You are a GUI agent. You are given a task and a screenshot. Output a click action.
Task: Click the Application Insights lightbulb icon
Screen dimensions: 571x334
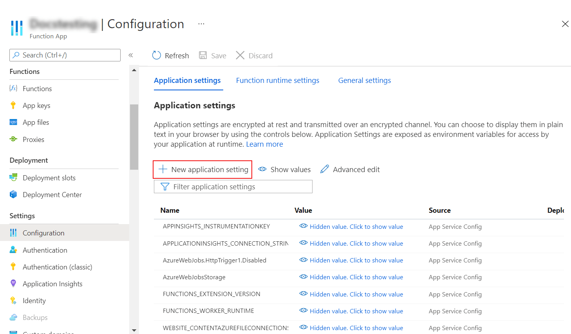tap(13, 283)
